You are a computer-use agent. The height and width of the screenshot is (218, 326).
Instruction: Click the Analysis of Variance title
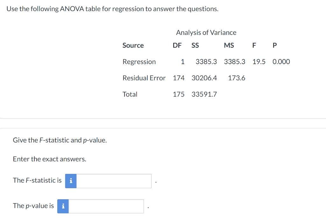click(x=206, y=32)
